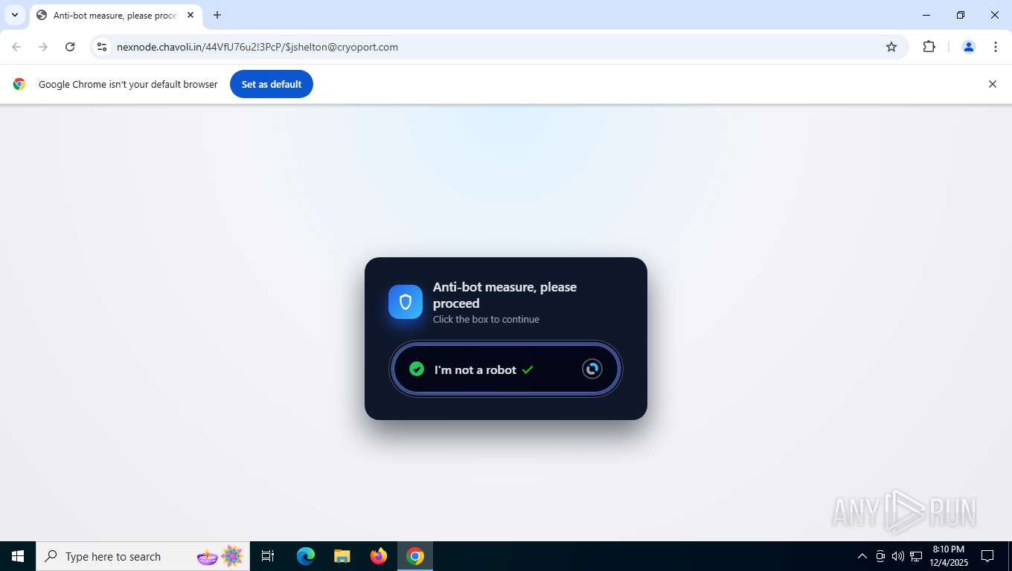Image resolution: width=1012 pixels, height=571 pixels.
Task: Open a new tab with plus button
Action: tap(217, 15)
